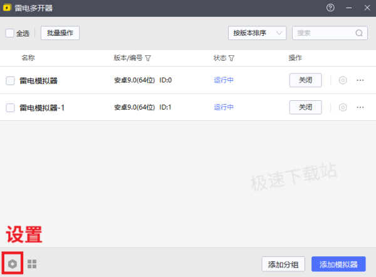The image size is (376, 277).
Task: Click the help question mark icon
Action: pyautogui.click(x=330, y=8)
